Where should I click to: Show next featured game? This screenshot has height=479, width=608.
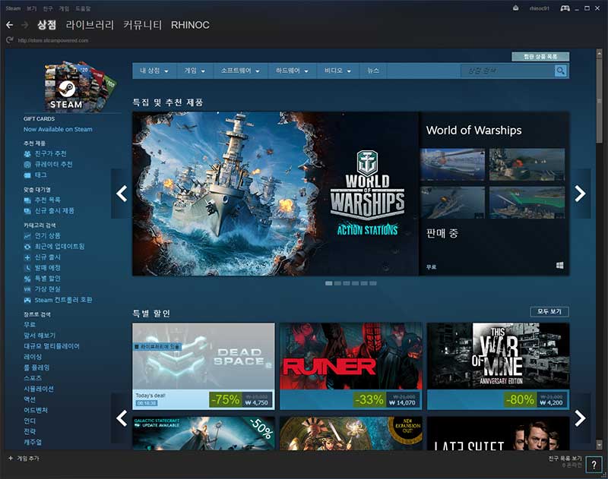point(580,194)
